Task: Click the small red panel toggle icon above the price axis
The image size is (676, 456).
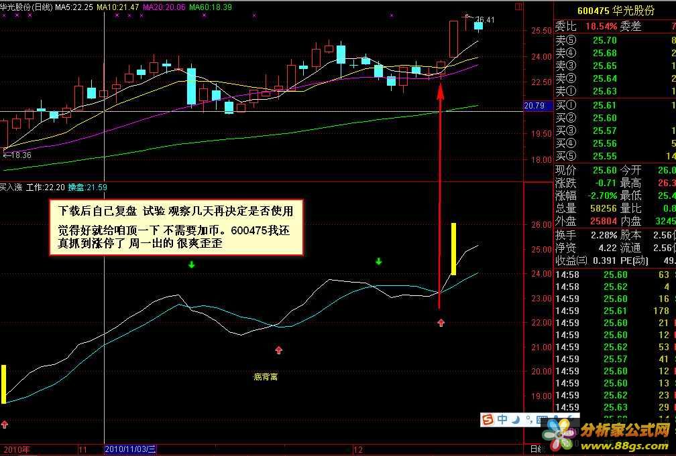Action: pos(518,7)
